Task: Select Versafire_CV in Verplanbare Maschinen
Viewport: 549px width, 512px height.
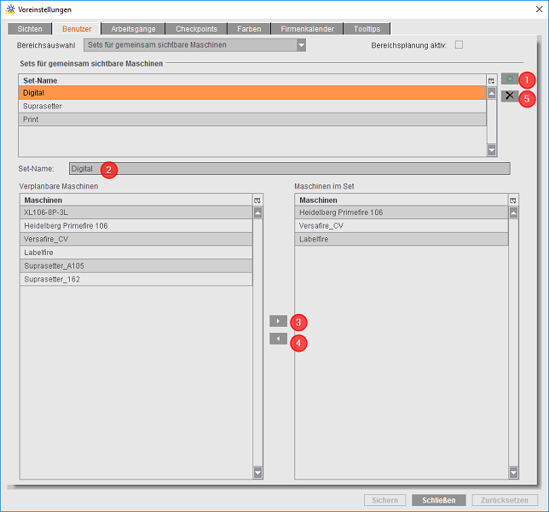Action: [x=136, y=239]
